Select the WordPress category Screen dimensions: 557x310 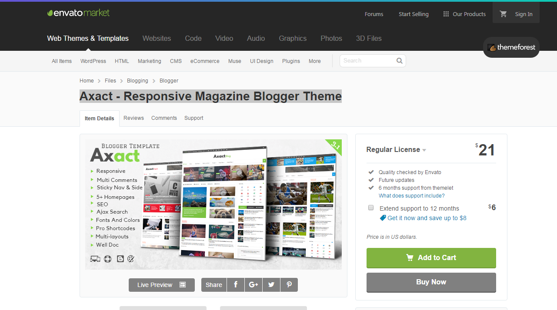93,61
